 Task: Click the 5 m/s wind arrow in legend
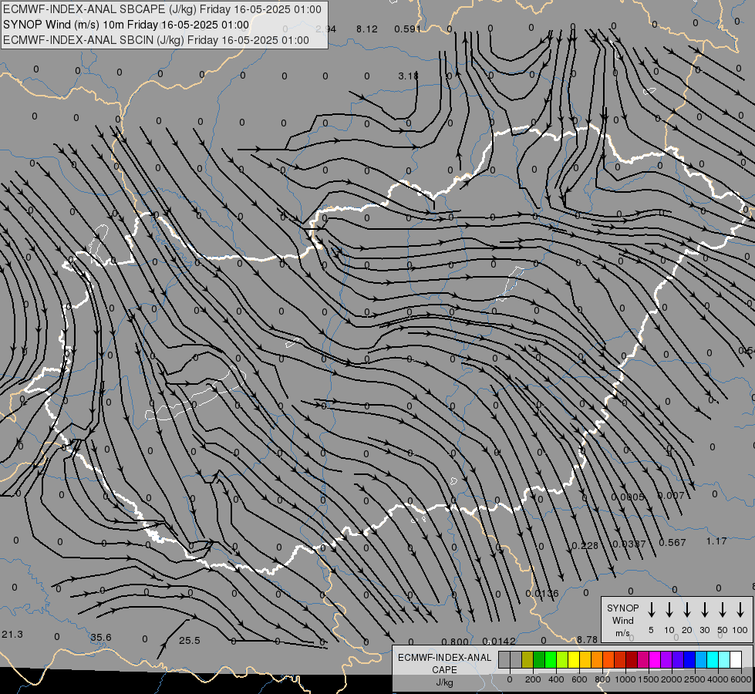[x=651, y=610]
